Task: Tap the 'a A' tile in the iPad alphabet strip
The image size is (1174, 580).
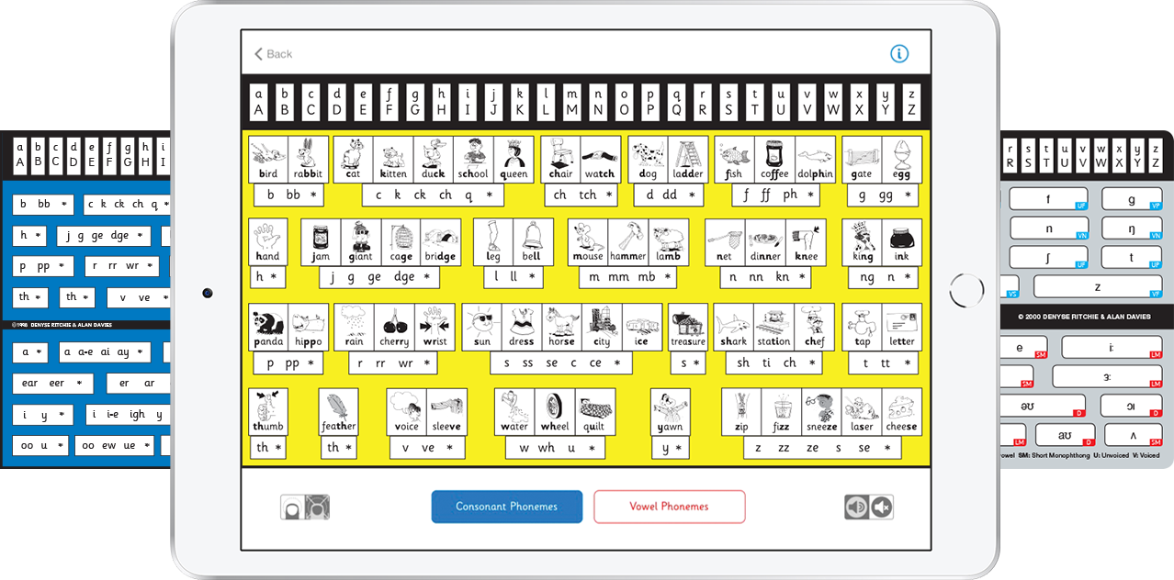Action: [x=259, y=102]
